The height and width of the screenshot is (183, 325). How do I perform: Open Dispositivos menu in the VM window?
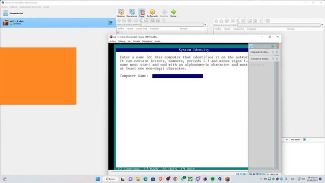click(x=147, y=41)
